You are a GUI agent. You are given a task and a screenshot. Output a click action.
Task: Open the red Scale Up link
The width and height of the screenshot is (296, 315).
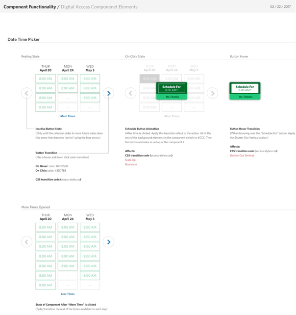pyautogui.click(x=130, y=160)
